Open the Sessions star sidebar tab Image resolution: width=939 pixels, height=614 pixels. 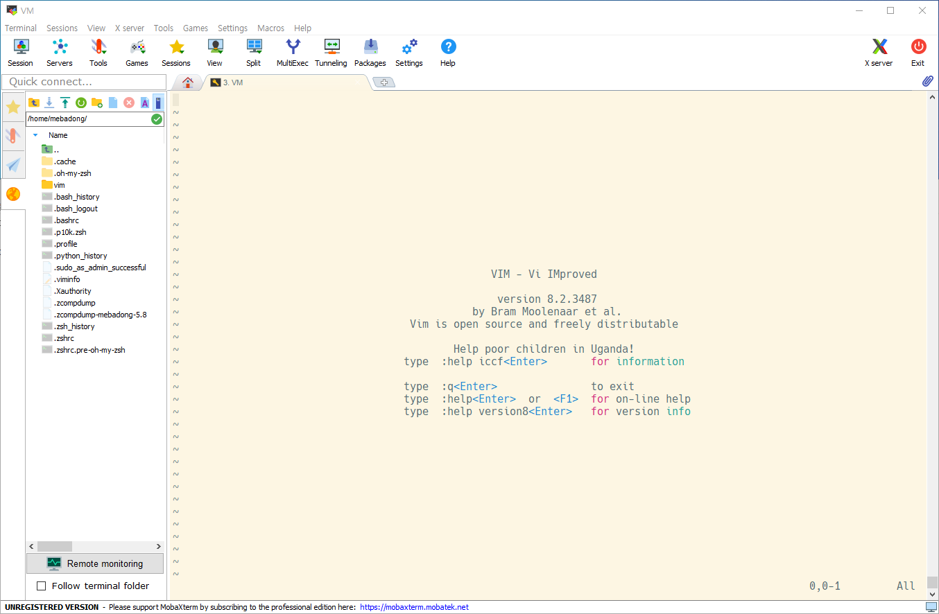coord(13,107)
